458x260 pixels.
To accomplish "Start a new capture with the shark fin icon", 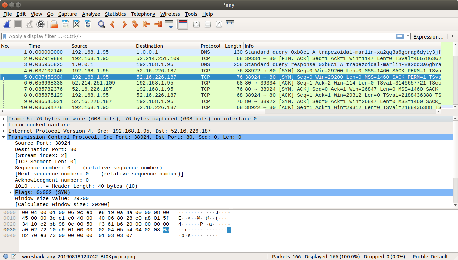I will (7, 24).
